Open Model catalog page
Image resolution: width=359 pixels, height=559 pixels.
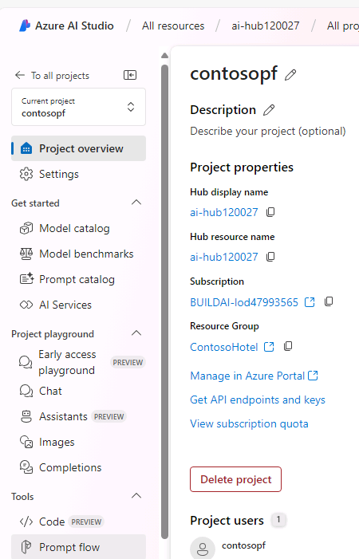point(78,228)
